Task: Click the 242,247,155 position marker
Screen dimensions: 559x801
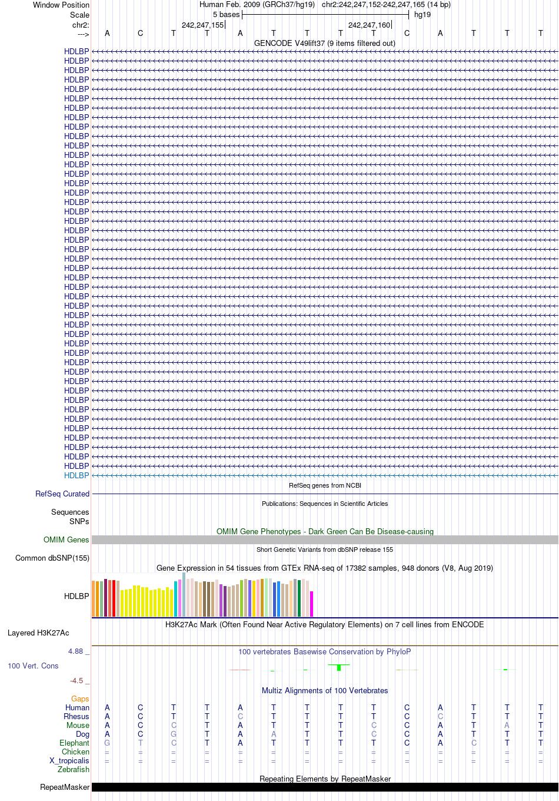Action: click(x=203, y=25)
